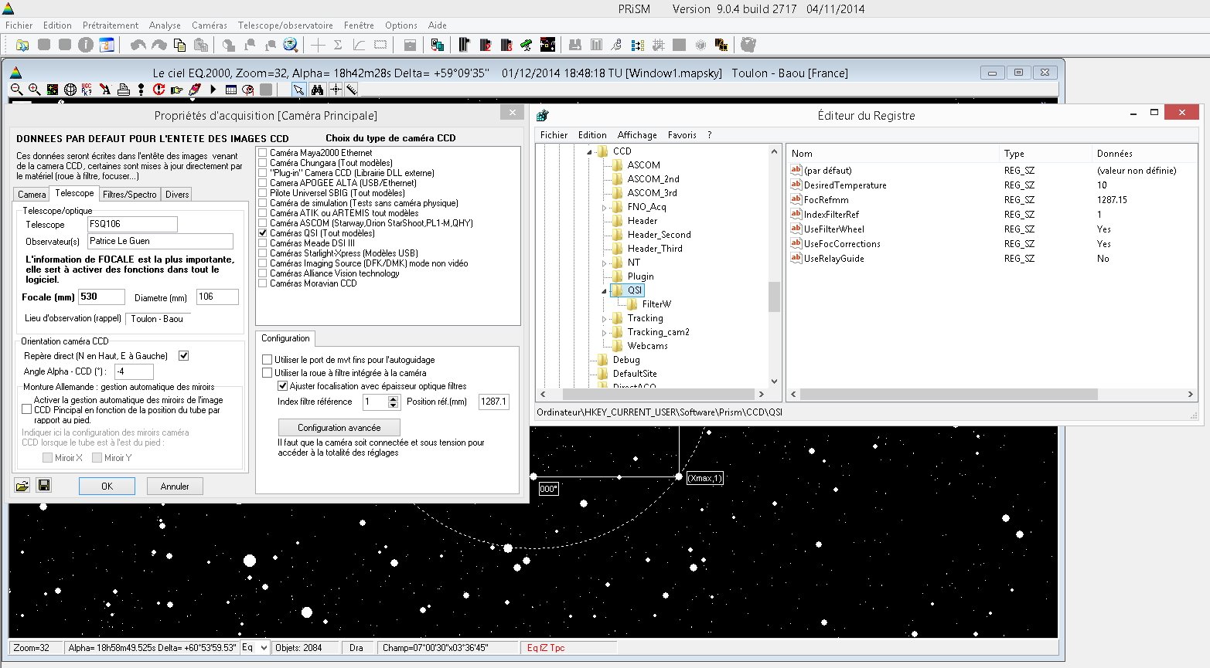Switch to the Filtres/Spectro tab

(129, 195)
